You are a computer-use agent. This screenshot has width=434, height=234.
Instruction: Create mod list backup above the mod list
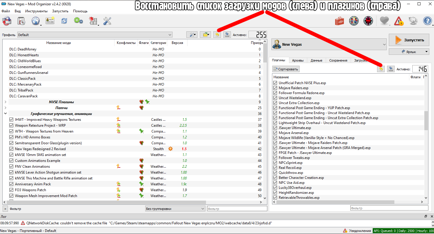coord(227,35)
